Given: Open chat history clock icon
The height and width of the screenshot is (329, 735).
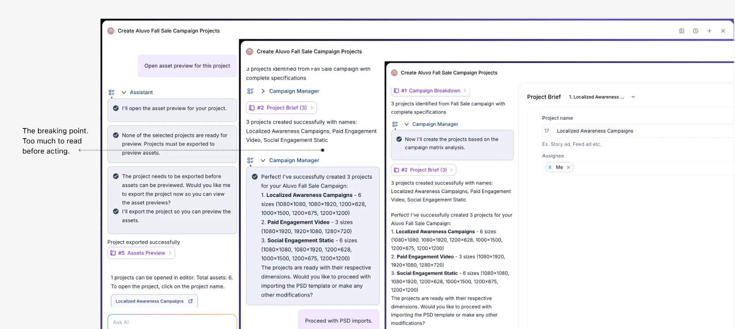Looking at the screenshot, I should 695,31.
